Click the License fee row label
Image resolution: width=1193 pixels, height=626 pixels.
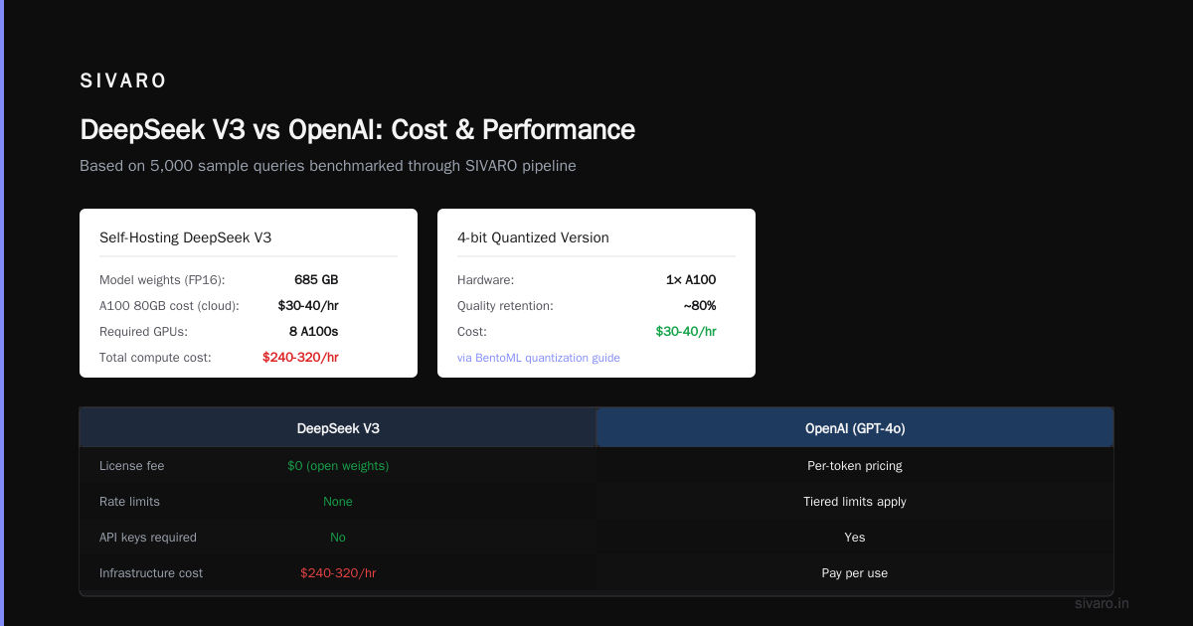(x=132, y=465)
